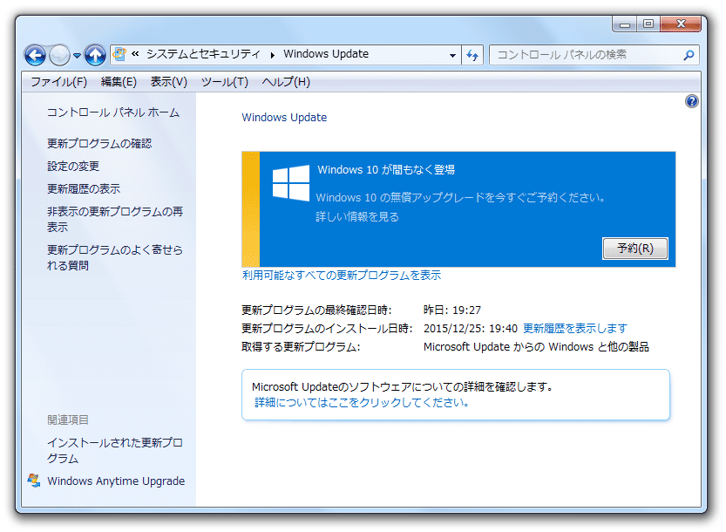Click the 関連項目 section label
The image size is (726, 532).
(68, 419)
